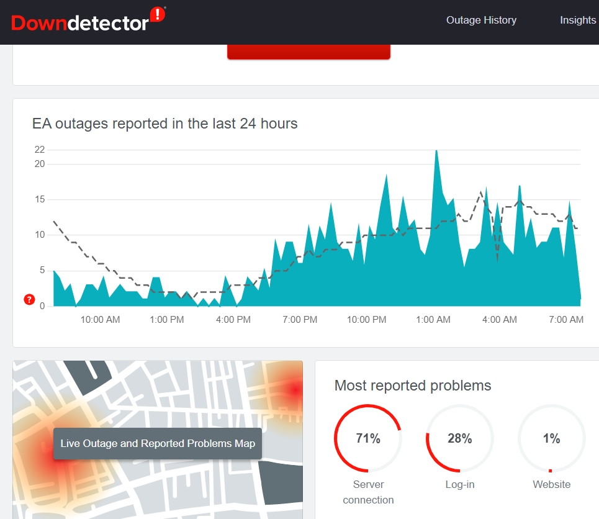Click the 10:00 AM time axis label
Image resolution: width=599 pixels, height=519 pixels.
tap(100, 320)
